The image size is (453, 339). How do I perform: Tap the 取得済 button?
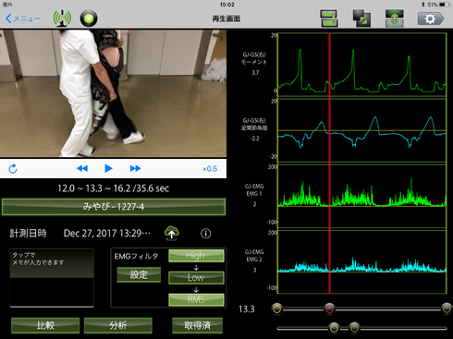click(197, 325)
